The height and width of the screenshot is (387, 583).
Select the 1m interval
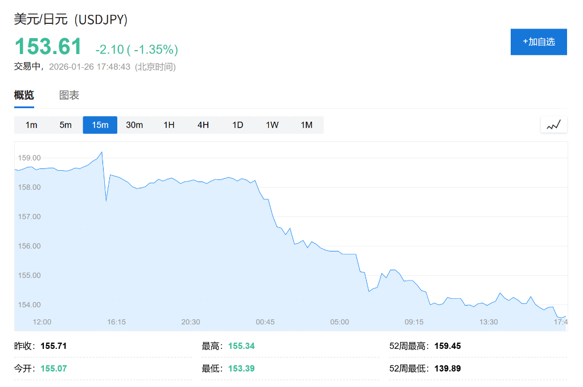pyautogui.click(x=31, y=125)
